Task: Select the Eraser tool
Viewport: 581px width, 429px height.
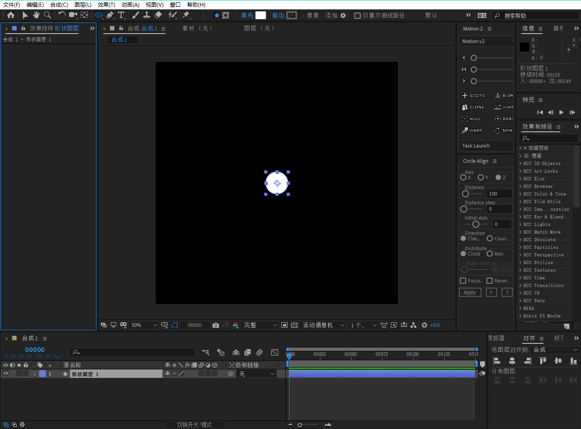Action: (x=158, y=15)
